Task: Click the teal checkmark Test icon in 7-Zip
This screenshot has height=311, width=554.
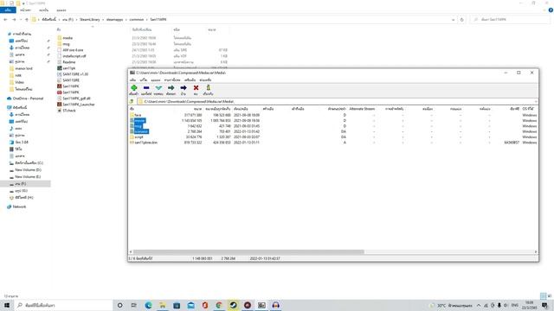Action: (158, 88)
